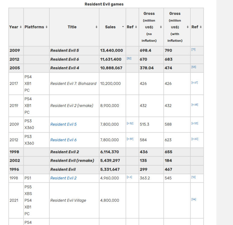Select inflation gross value 683

[x=169, y=59]
